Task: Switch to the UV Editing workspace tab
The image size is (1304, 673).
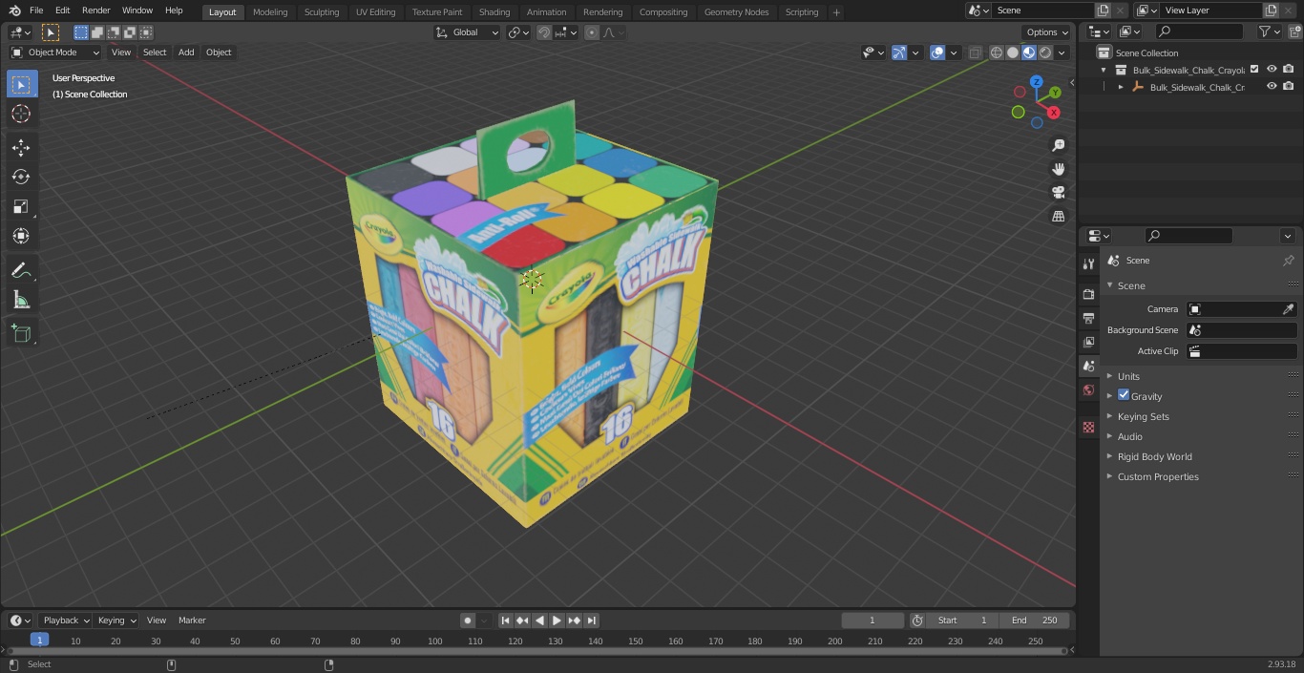Action: (375, 11)
